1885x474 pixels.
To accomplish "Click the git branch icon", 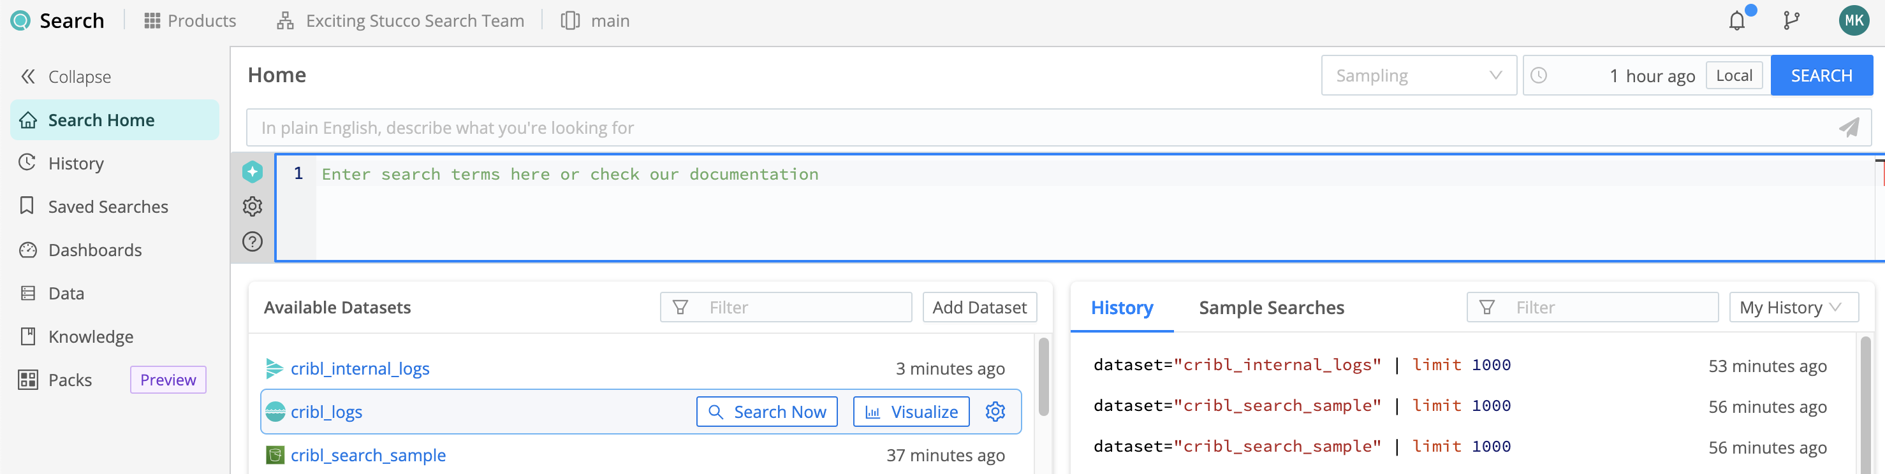I will [1791, 20].
